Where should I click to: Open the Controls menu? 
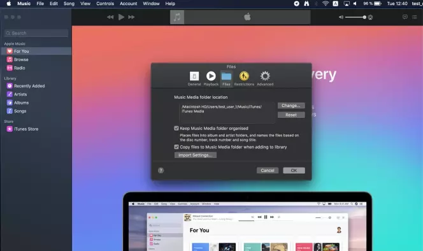pos(105,4)
